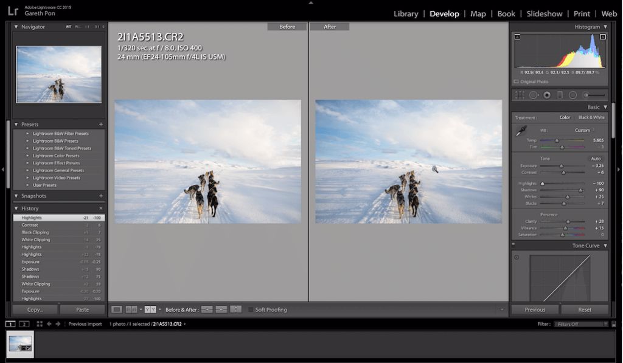Switch to the Library module
The height and width of the screenshot is (363, 623).
(406, 13)
